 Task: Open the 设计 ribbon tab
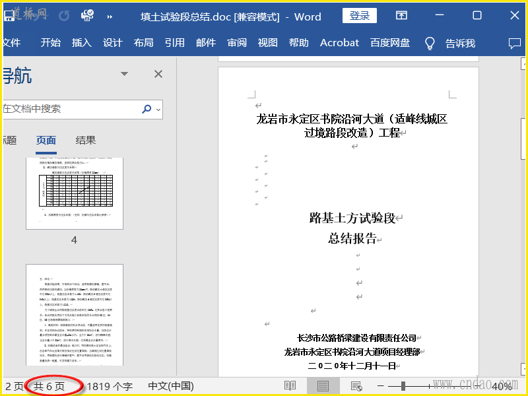pyautogui.click(x=112, y=43)
